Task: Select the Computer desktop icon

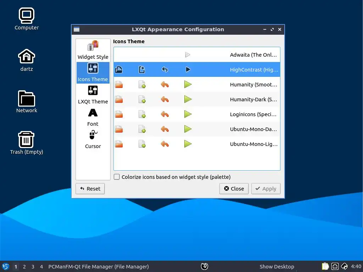Action: pos(27,19)
